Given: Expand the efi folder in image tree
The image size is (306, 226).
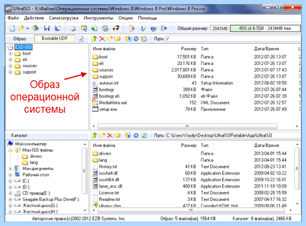Looking at the screenshot, I should [x=10, y=60].
